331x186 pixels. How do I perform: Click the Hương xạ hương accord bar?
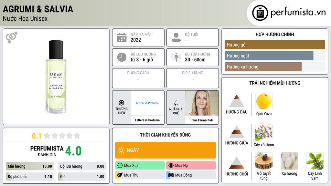[x=275, y=67]
